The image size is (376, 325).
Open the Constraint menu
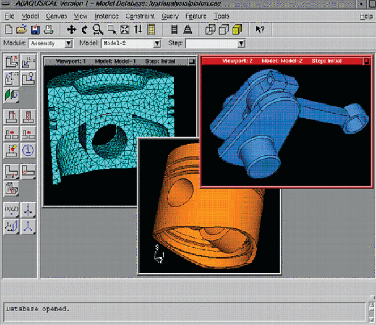140,16
